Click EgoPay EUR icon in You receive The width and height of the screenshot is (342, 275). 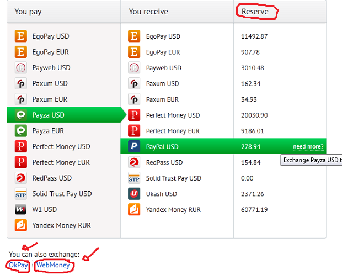tap(134, 52)
